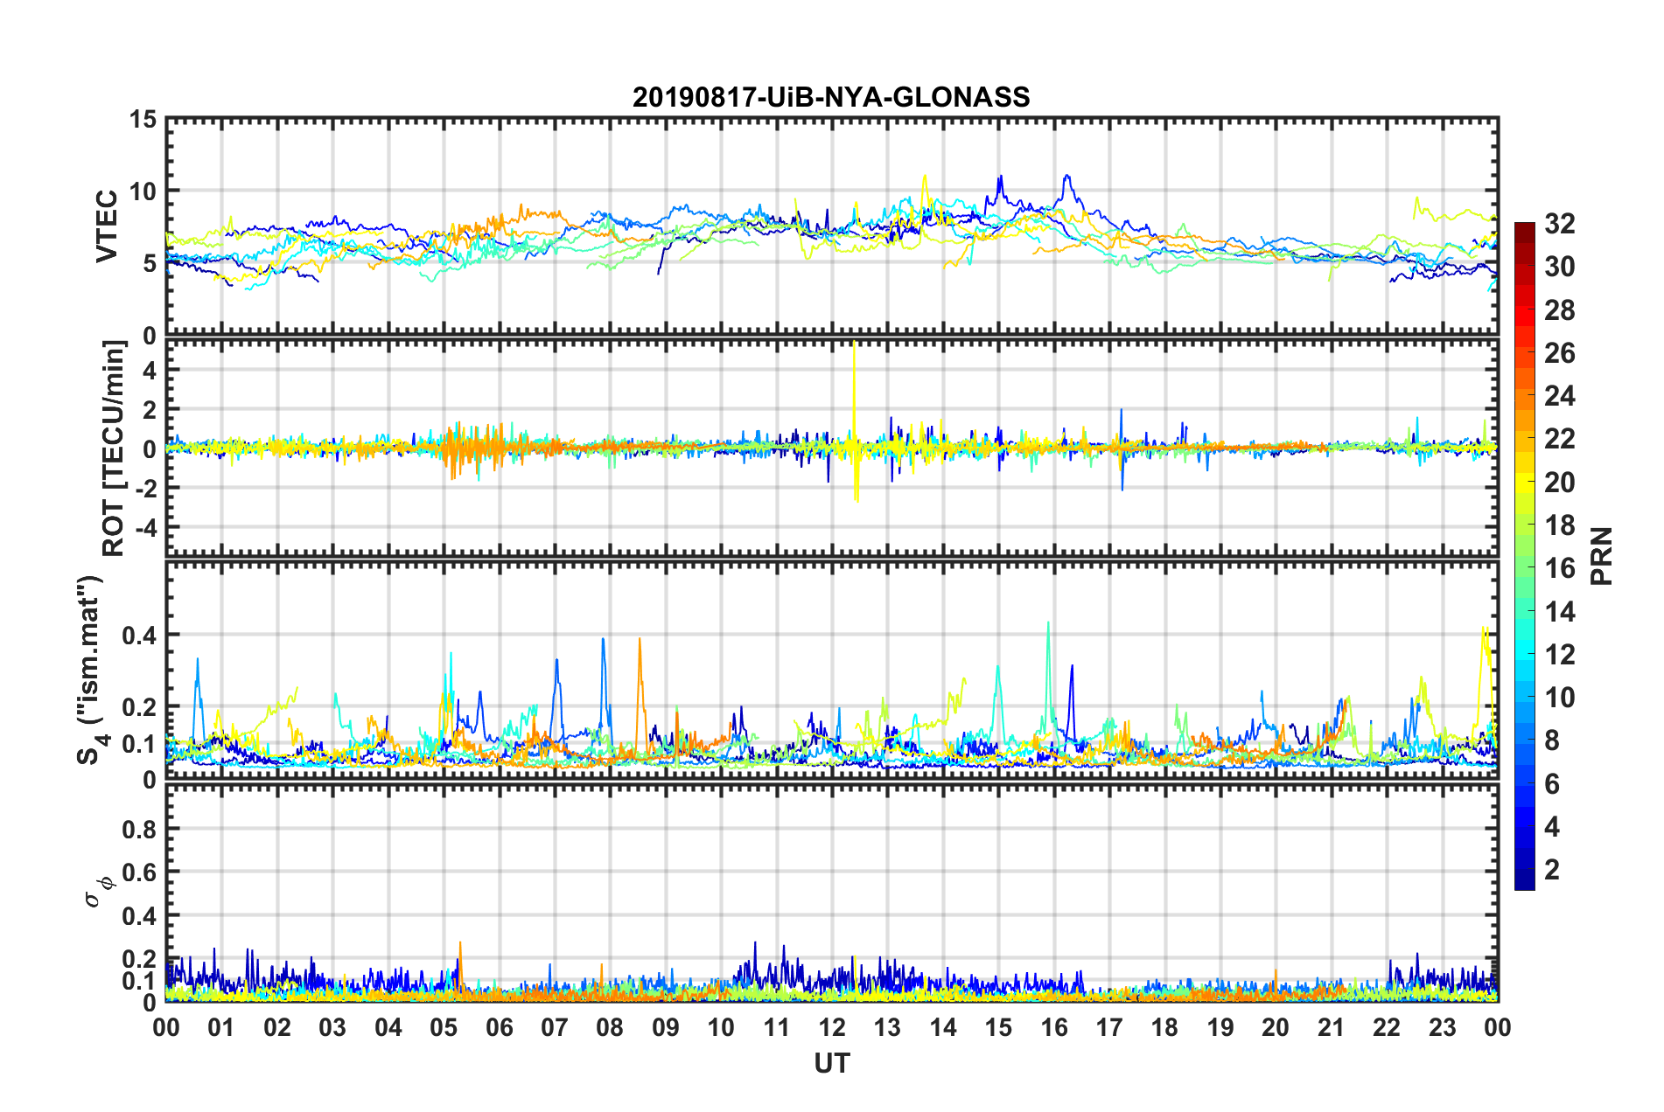Click the UT x-axis label

(x=831, y=1063)
